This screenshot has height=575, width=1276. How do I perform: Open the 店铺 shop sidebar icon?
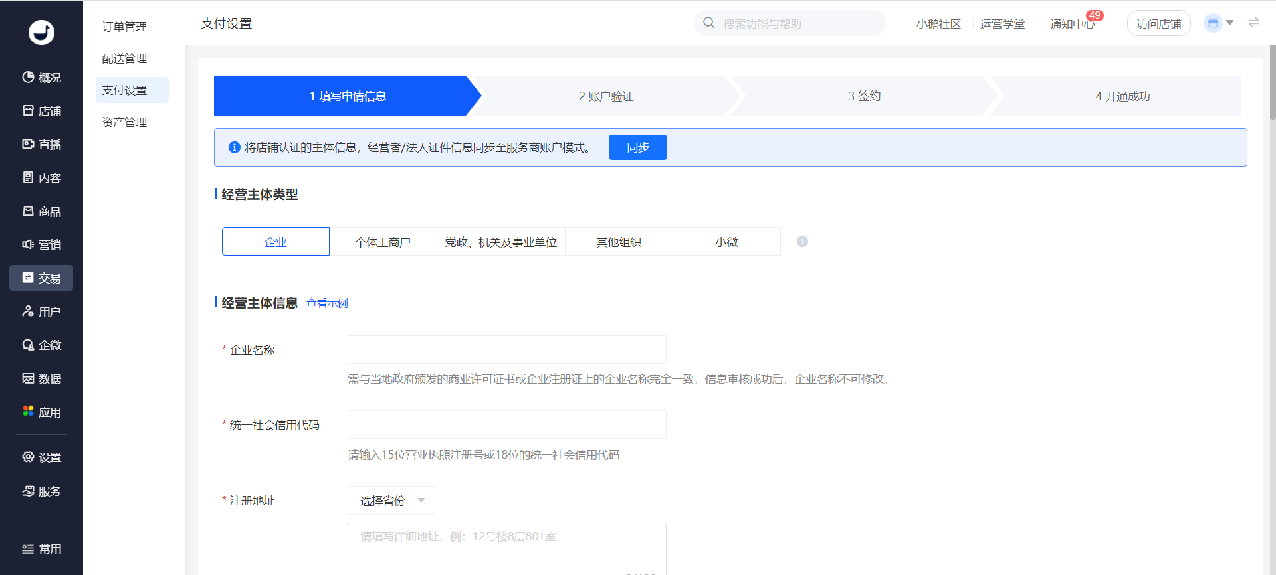pos(28,110)
